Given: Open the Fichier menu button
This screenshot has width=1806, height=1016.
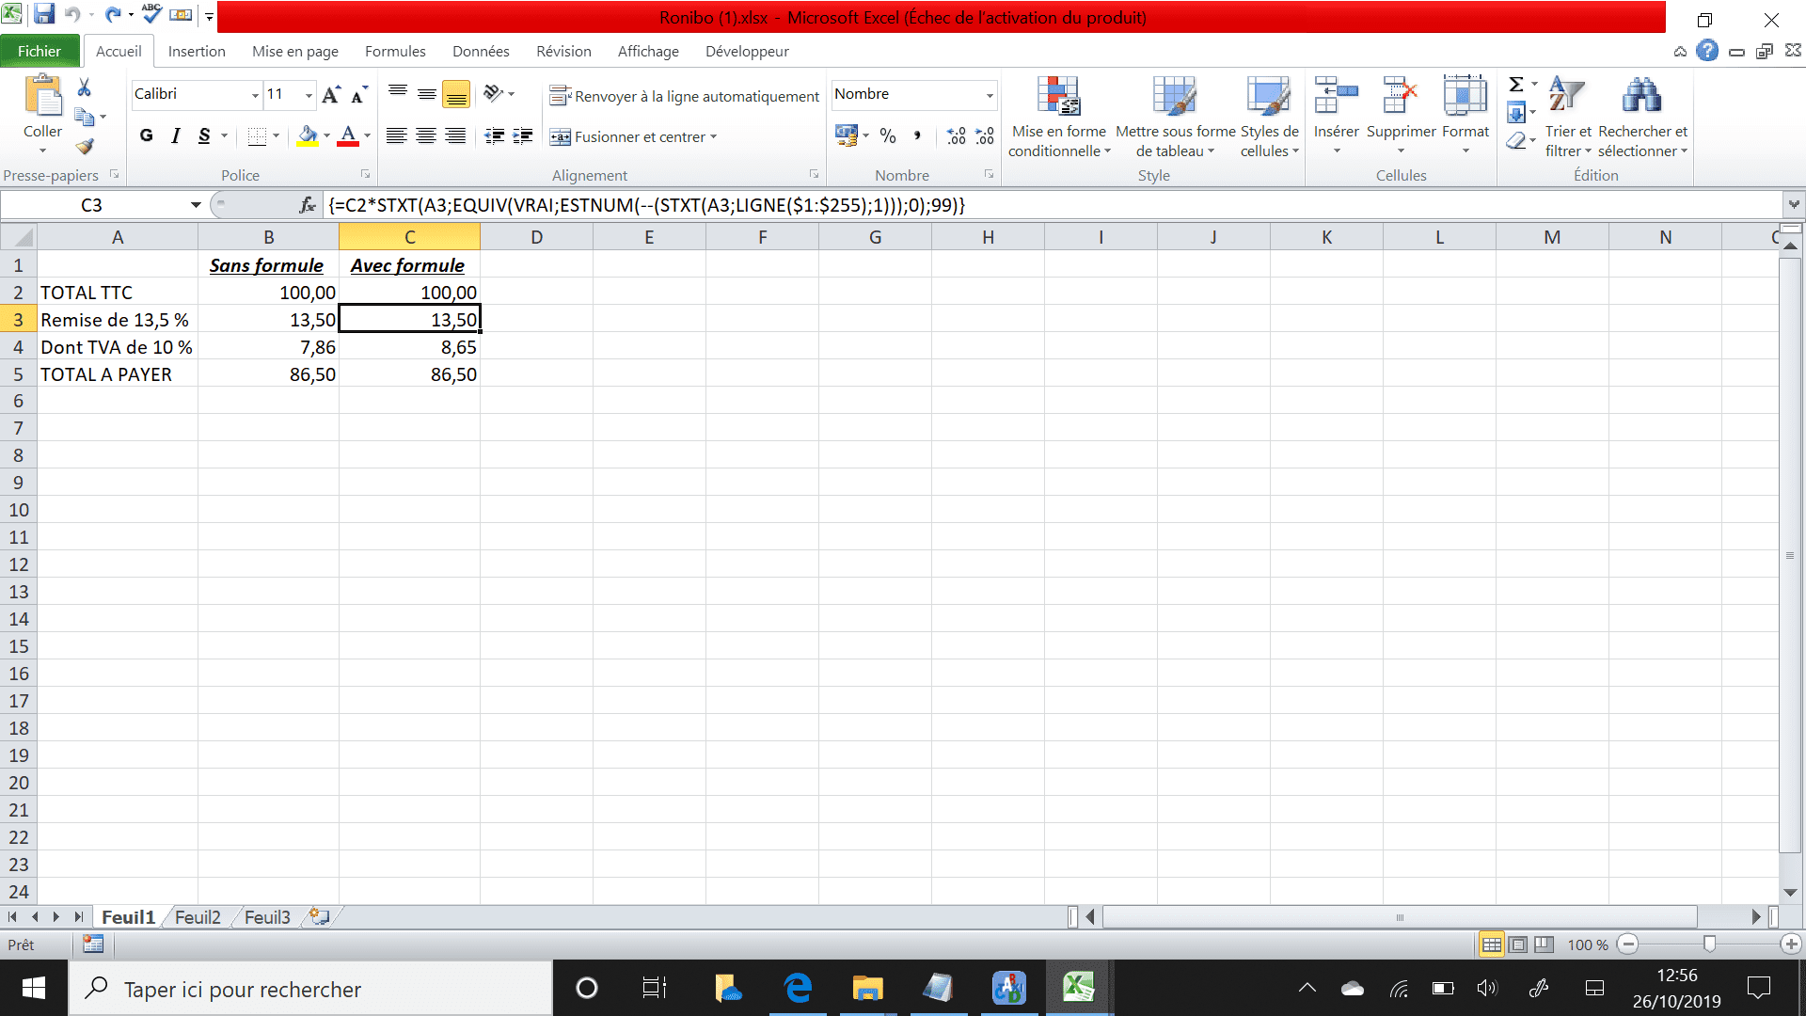Looking at the screenshot, I should (x=40, y=52).
